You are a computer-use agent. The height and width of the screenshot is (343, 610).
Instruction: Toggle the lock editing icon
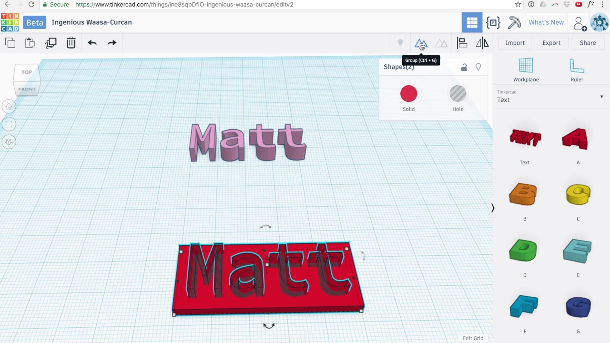coord(464,67)
